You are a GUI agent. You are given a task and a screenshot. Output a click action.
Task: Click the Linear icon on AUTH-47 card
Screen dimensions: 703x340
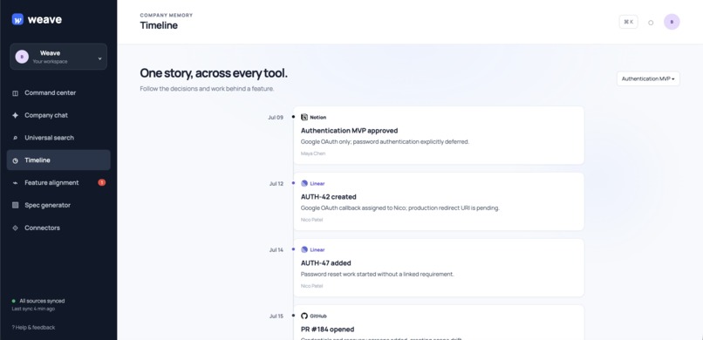pos(304,249)
